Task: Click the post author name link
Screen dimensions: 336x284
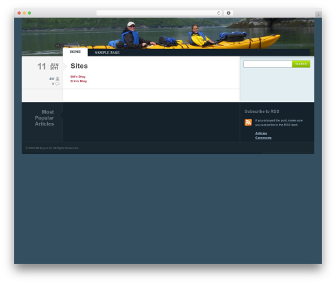Action: [x=52, y=79]
